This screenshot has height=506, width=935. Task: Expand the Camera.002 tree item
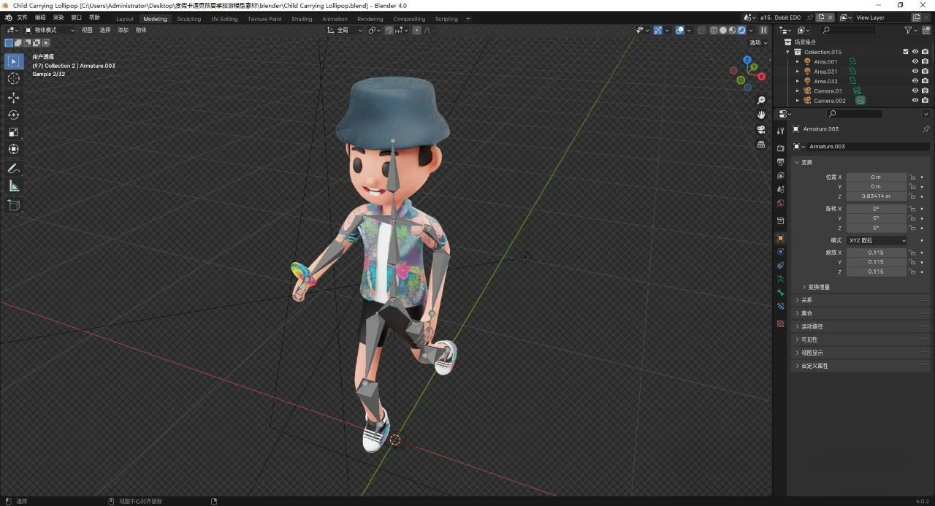(x=797, y=101)
